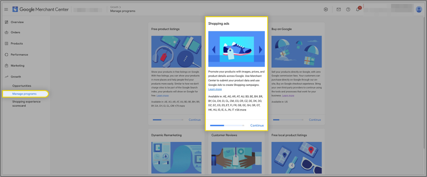
Task: Click the Free product listings progress bar
Action: click(168, 120)
